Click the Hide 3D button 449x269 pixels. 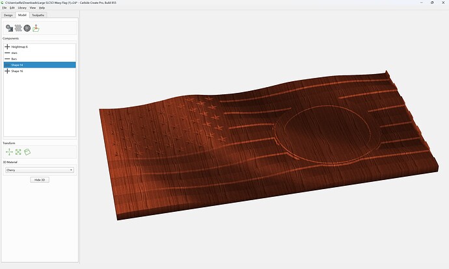[x=40, y=180]
